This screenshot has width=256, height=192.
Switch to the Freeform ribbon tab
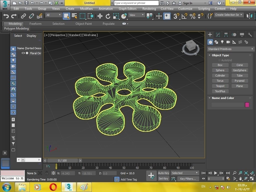point(35,24)
